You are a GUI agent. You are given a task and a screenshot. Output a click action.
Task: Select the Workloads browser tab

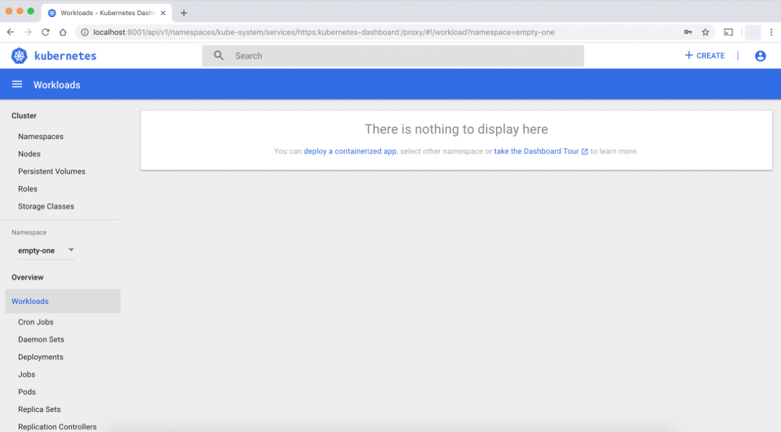(107, 13)
